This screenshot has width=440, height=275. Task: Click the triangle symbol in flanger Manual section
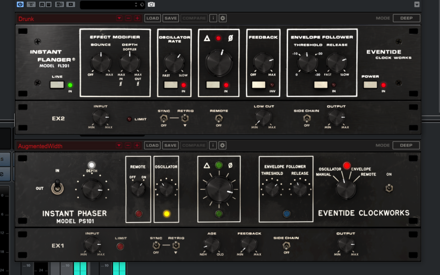pyautogui.click(x=207, y=38)
